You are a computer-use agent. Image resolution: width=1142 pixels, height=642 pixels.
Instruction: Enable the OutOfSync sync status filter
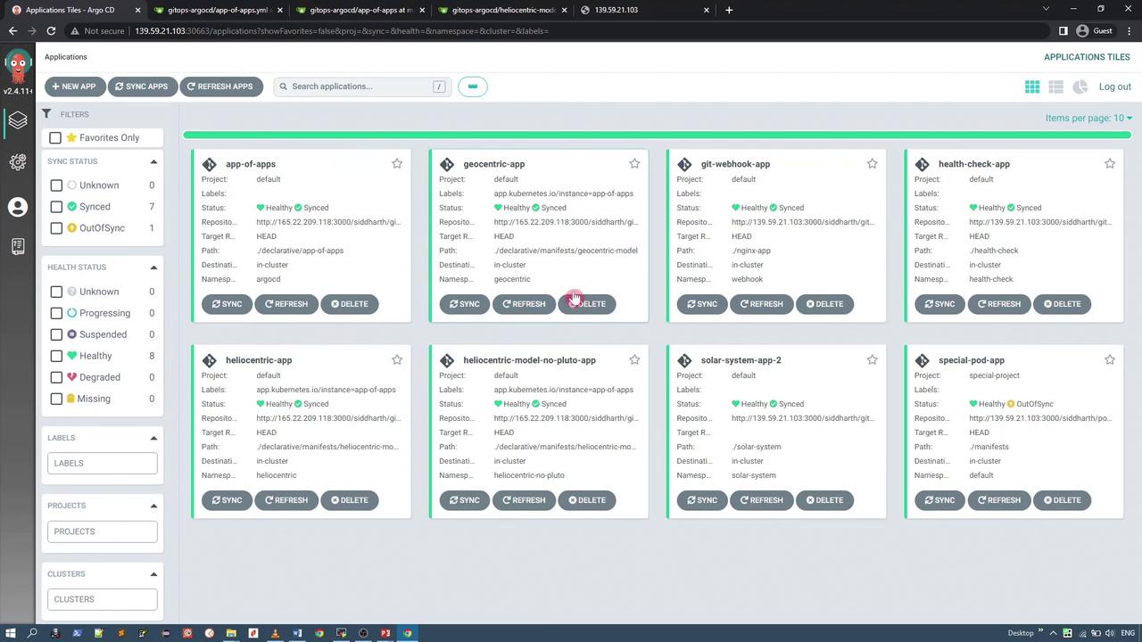[x=56, y=228]
